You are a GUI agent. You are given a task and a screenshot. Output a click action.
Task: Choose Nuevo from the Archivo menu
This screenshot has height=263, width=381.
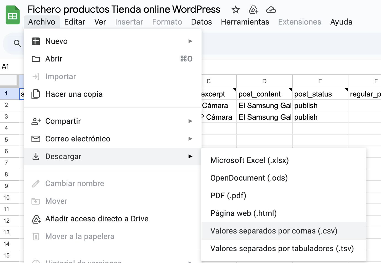click(x=113, y=41)
